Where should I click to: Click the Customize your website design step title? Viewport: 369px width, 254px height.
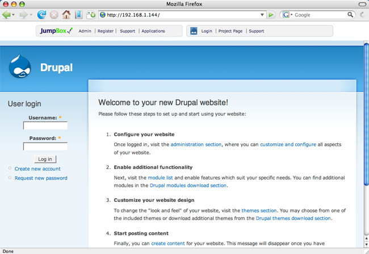[x=154, y=200]
